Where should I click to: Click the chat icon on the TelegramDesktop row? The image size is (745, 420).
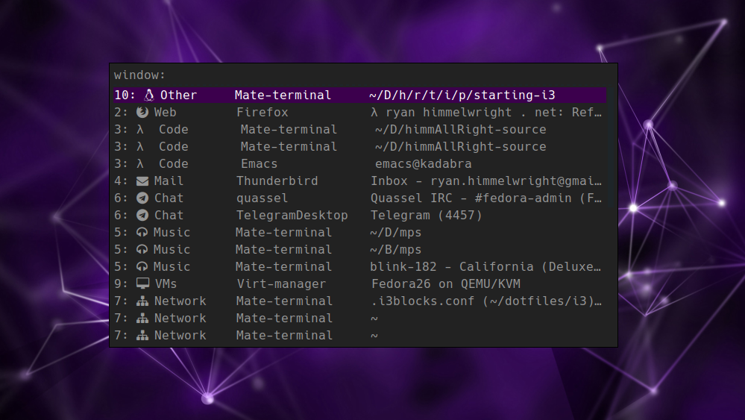[142, 216]
